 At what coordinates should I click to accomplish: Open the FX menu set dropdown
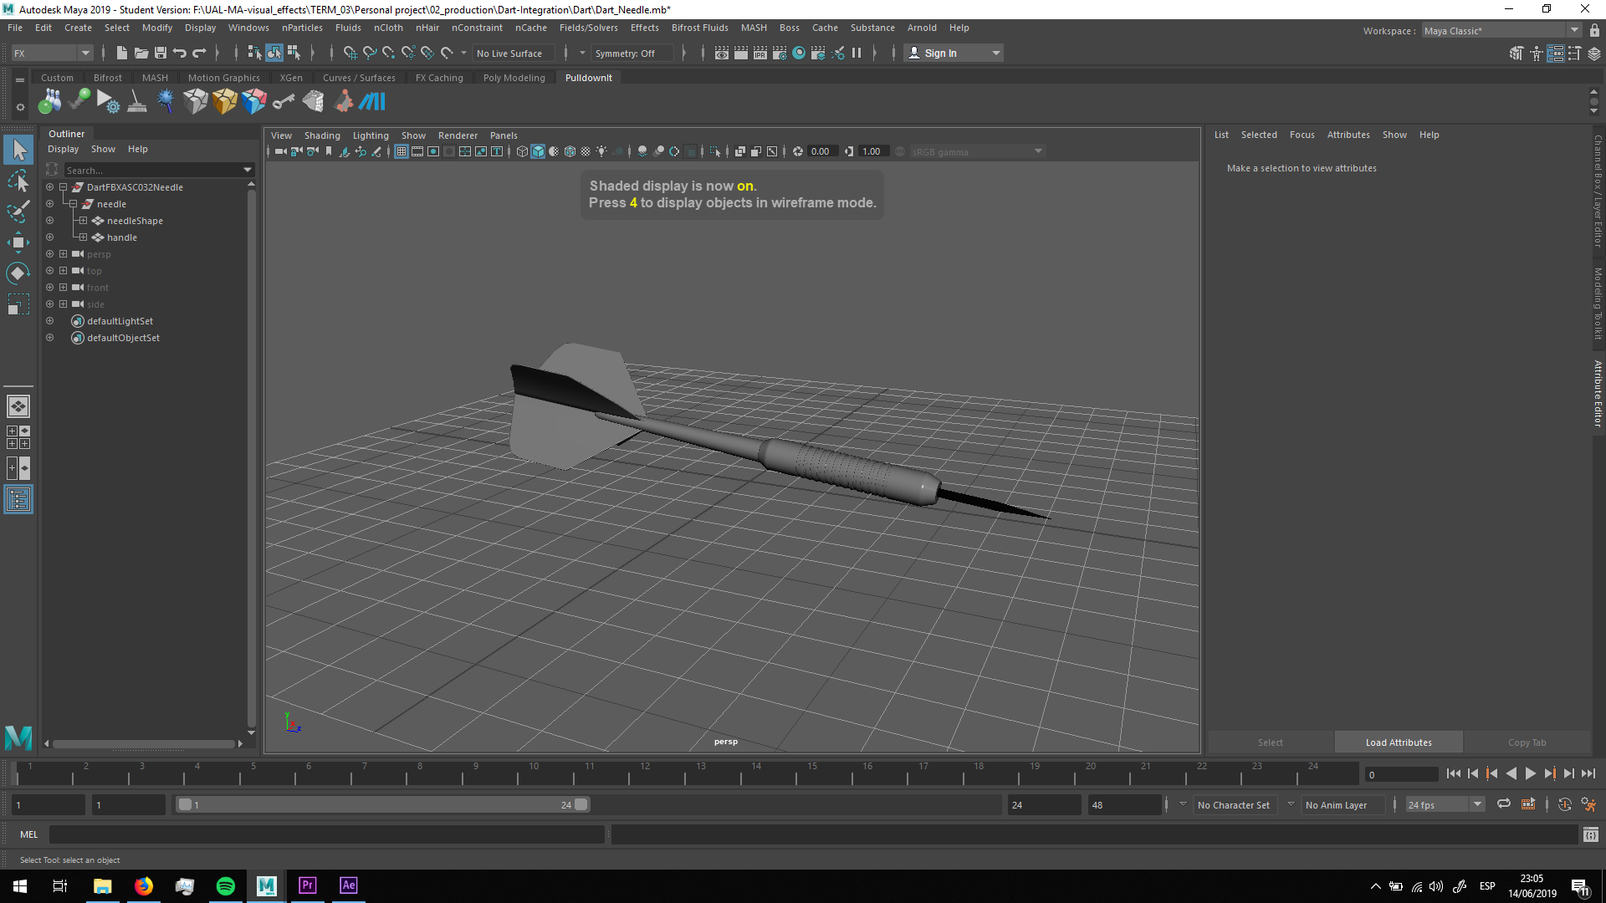84,53
